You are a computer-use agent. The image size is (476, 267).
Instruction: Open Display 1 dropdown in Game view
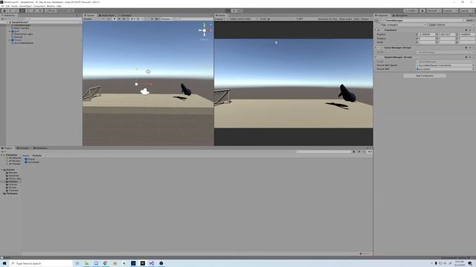pyautogui.click(x=222, y=19)
